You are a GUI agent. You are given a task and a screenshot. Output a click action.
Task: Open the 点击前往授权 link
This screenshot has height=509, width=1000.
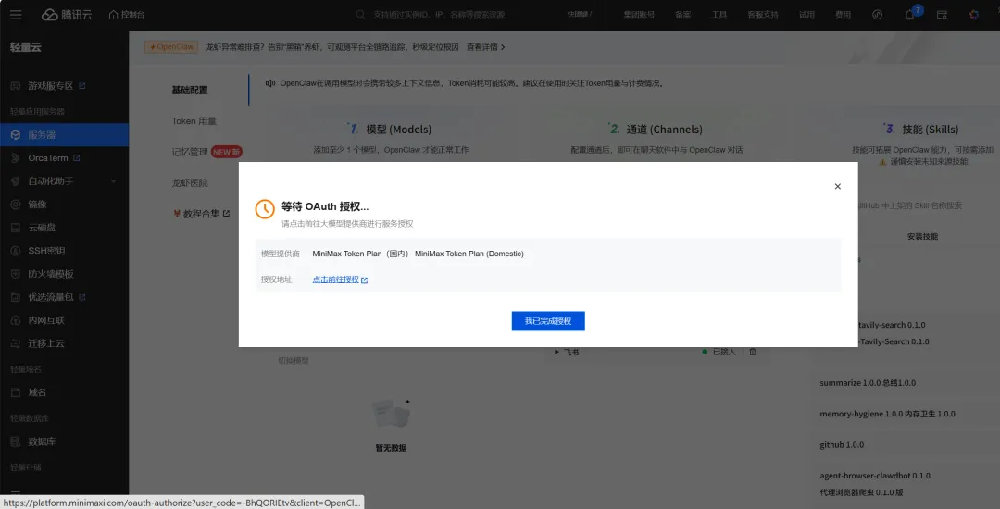click(335, 279)
